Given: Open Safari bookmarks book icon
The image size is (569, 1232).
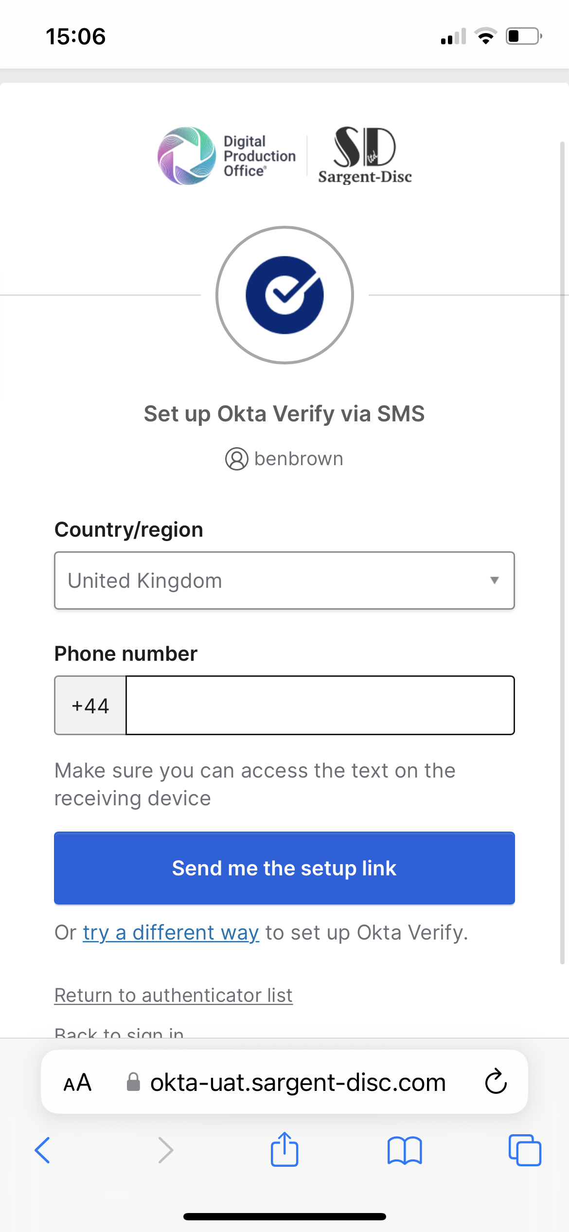Looking at the screenshot, I should 405,1151.
